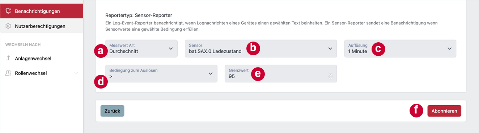The width and height of the screenshot is (479, 133).
Task: Click the Grenzwert stepper arrows
Action: (330, 76)
